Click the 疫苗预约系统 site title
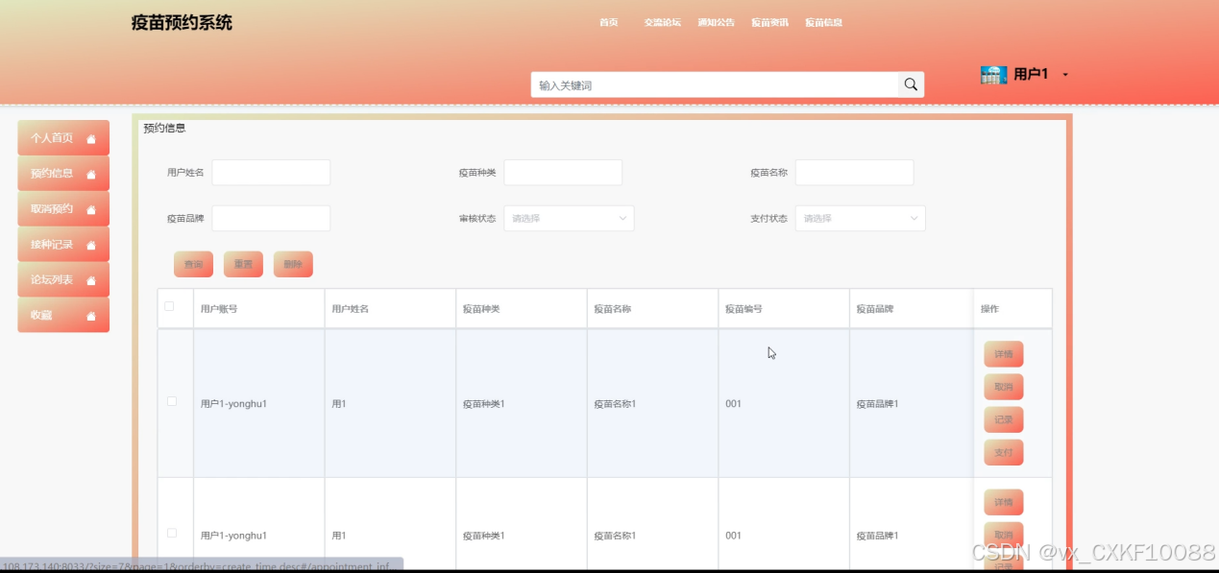The height and width of the screenshot is (573, 1219). click(182, 23)
